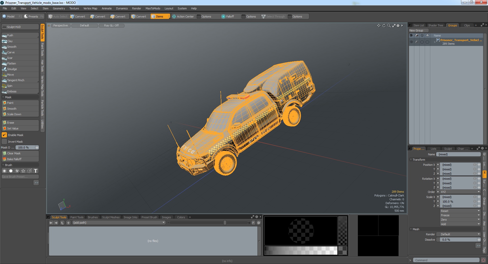488x264 pixels.
Task: Click the browser forward arrow icon
Action: tap(56, 223)
